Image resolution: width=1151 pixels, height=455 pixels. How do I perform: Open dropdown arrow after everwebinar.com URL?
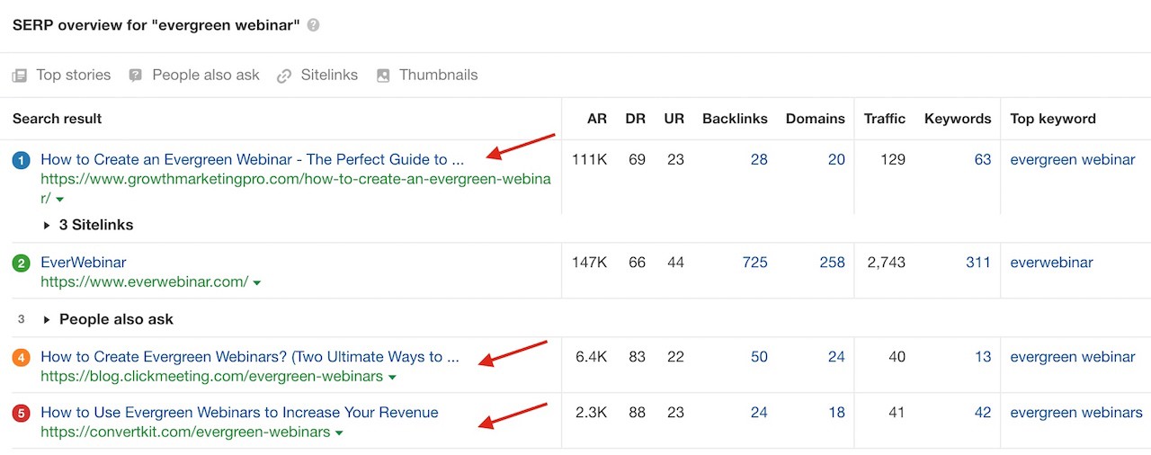[x=257, y=283]
